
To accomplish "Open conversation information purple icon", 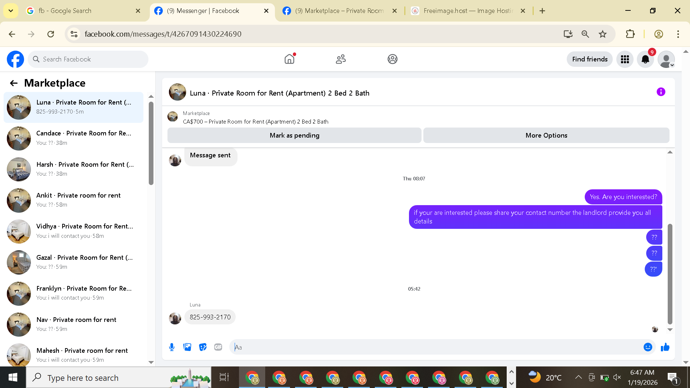I will (661, 92).
